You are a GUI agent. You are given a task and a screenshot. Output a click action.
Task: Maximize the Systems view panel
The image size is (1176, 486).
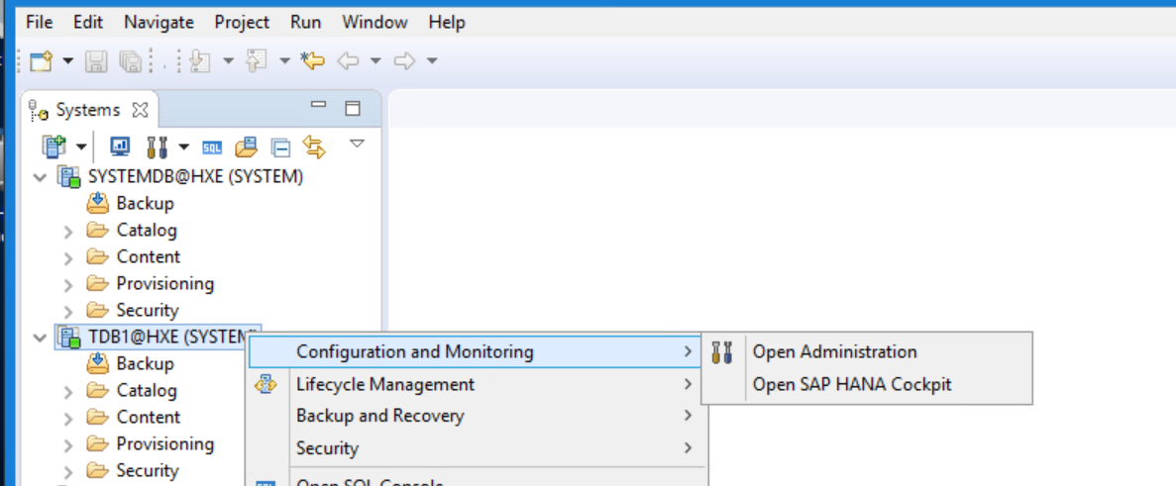click(353, 108)
